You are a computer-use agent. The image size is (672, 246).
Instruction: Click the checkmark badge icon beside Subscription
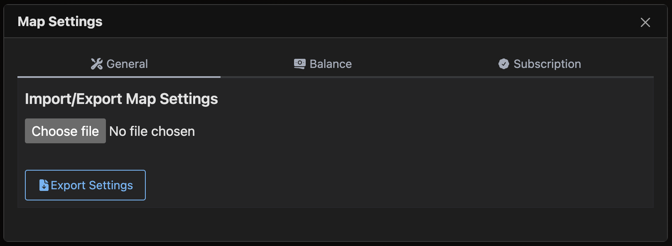click(x=503, y=64)
